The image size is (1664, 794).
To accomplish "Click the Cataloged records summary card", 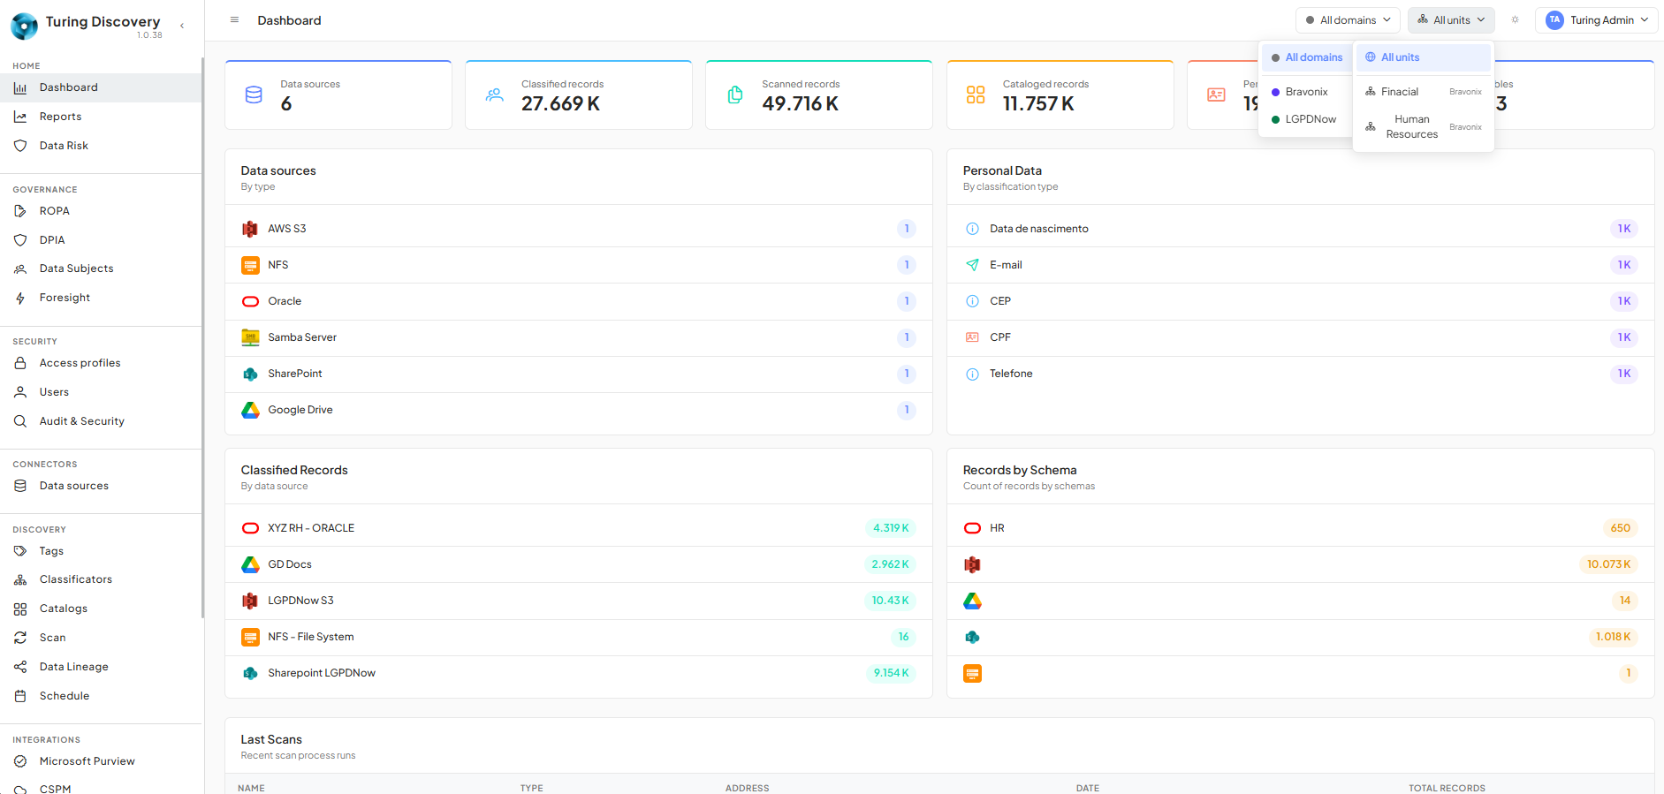I will pos(1060,95).
